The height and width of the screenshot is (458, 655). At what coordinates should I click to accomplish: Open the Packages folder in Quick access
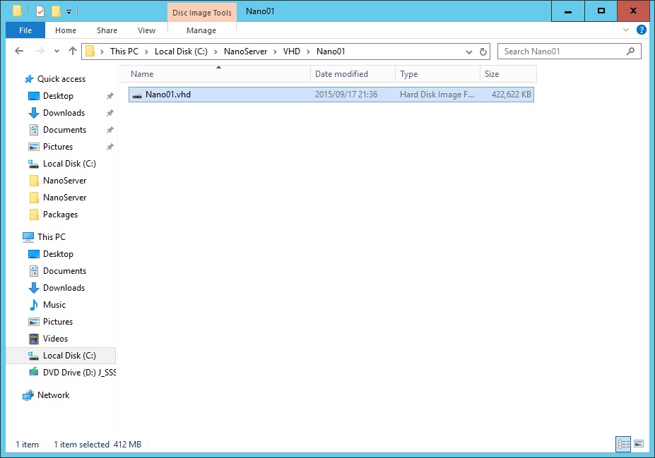tap(60, 215)
